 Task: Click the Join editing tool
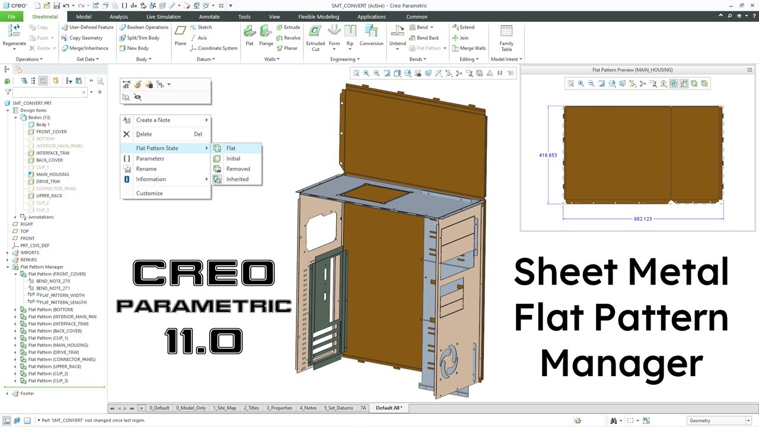click(x=460, y=38)
